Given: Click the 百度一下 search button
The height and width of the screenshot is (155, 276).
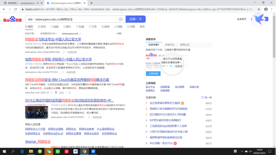Looking at the screenshot, I should click(136, 19).
